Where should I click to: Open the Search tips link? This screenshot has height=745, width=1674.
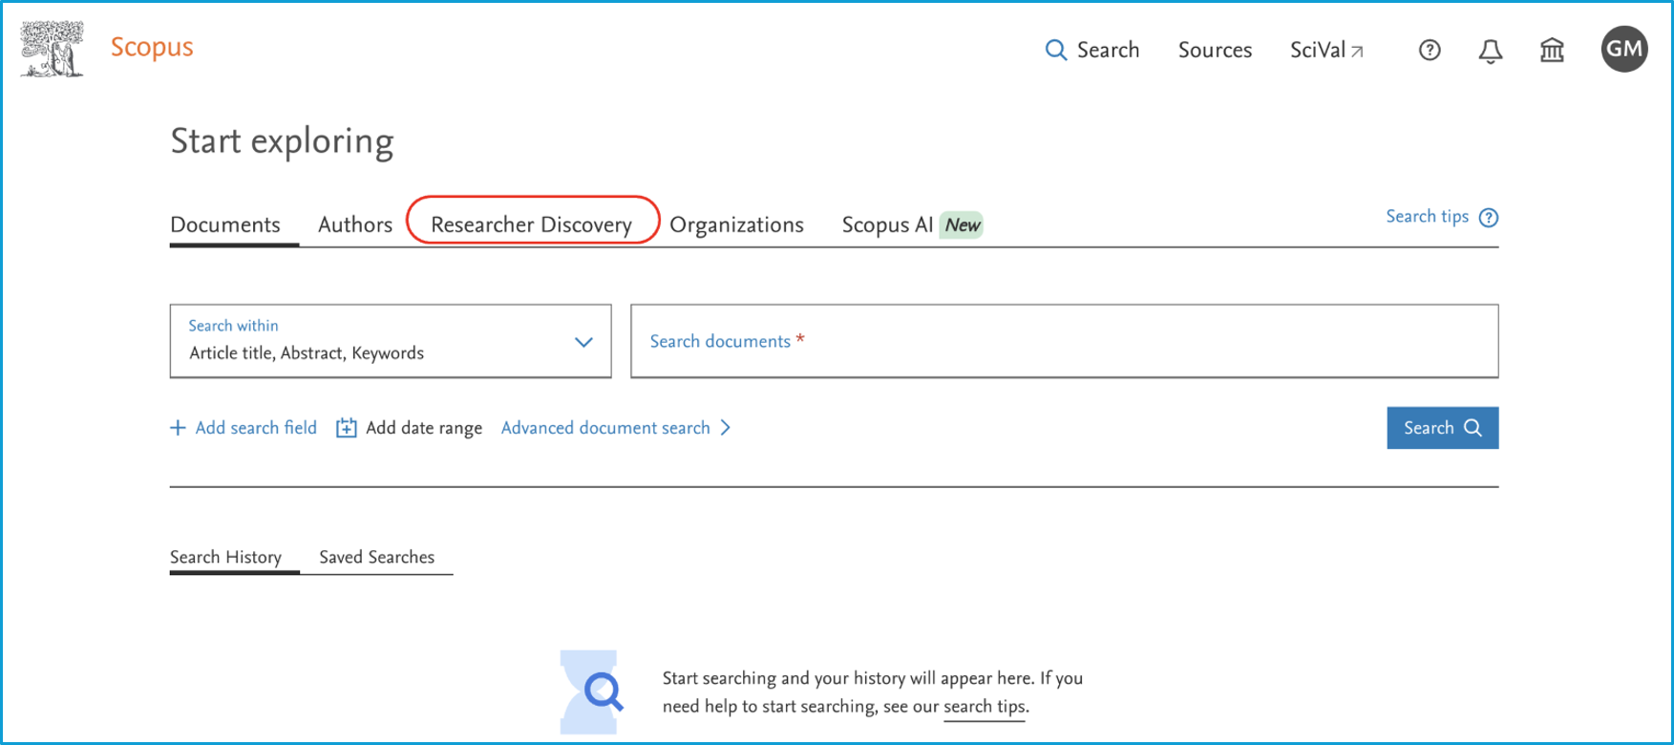pos(1427,217)
